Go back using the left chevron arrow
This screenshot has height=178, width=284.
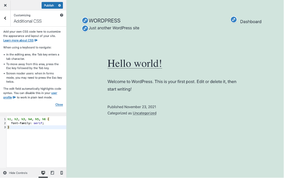5,18
